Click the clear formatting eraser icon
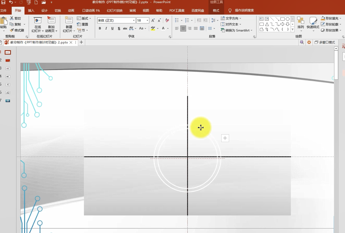Screen dimensions: 345x233 click(167, 20)
